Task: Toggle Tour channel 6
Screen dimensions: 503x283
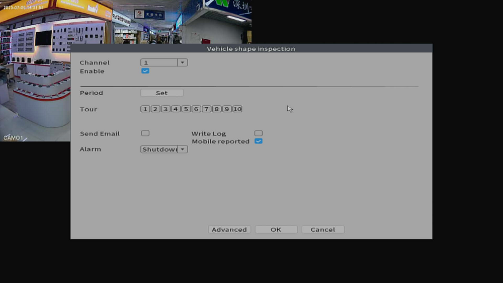Action: [196, 109]
